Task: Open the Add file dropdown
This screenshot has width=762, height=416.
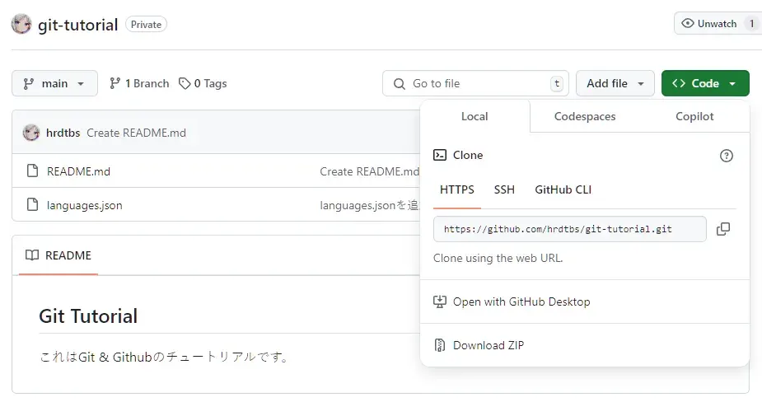Action: [615, 83]
